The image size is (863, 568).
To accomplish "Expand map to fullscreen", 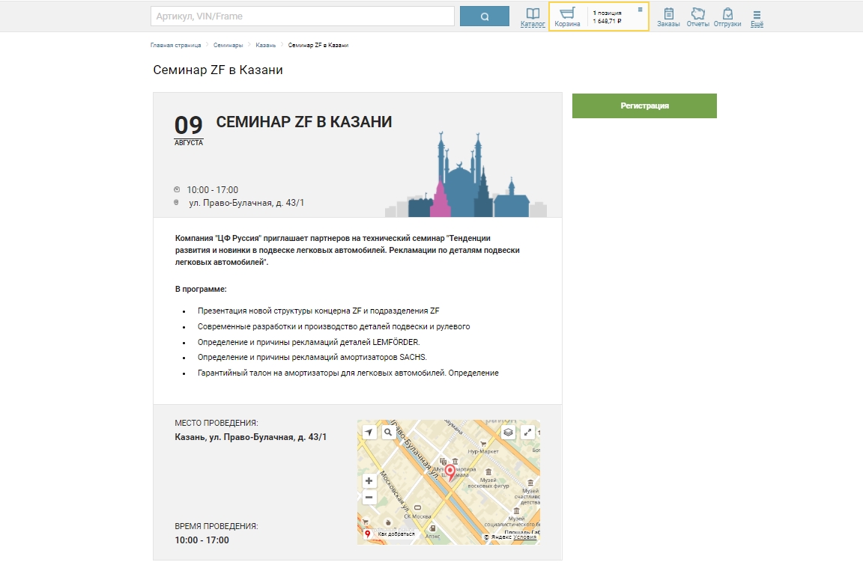I will pos(527,433).
